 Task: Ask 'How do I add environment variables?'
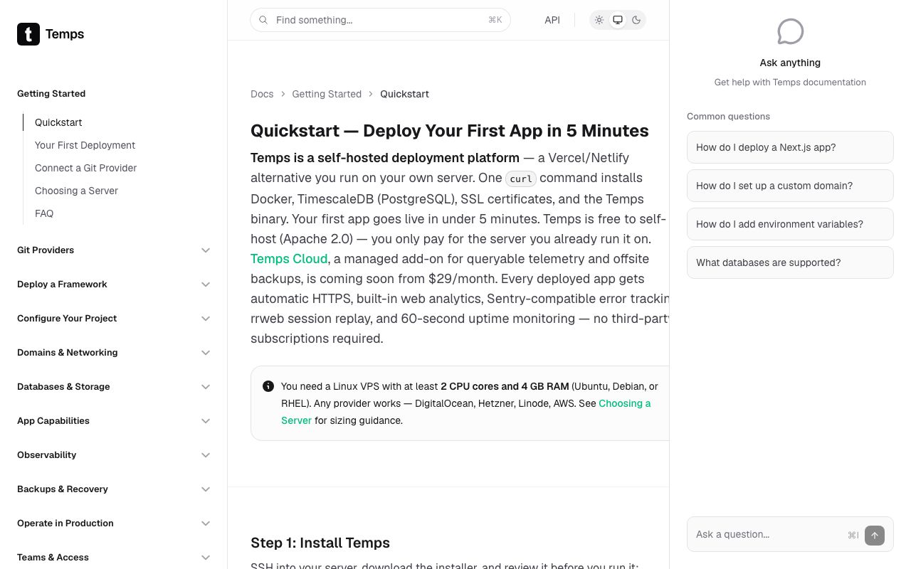[x=790, y=224]
